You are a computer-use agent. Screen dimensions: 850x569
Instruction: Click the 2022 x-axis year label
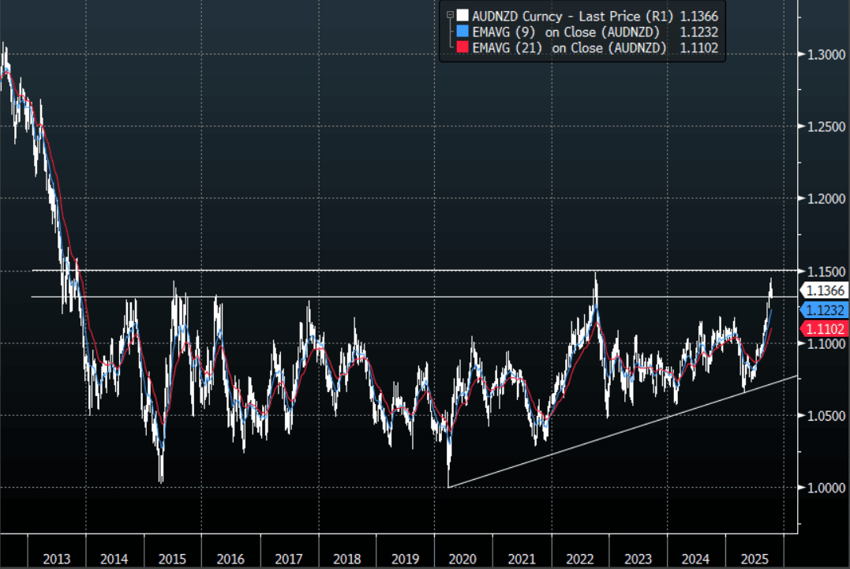[580, 559]
